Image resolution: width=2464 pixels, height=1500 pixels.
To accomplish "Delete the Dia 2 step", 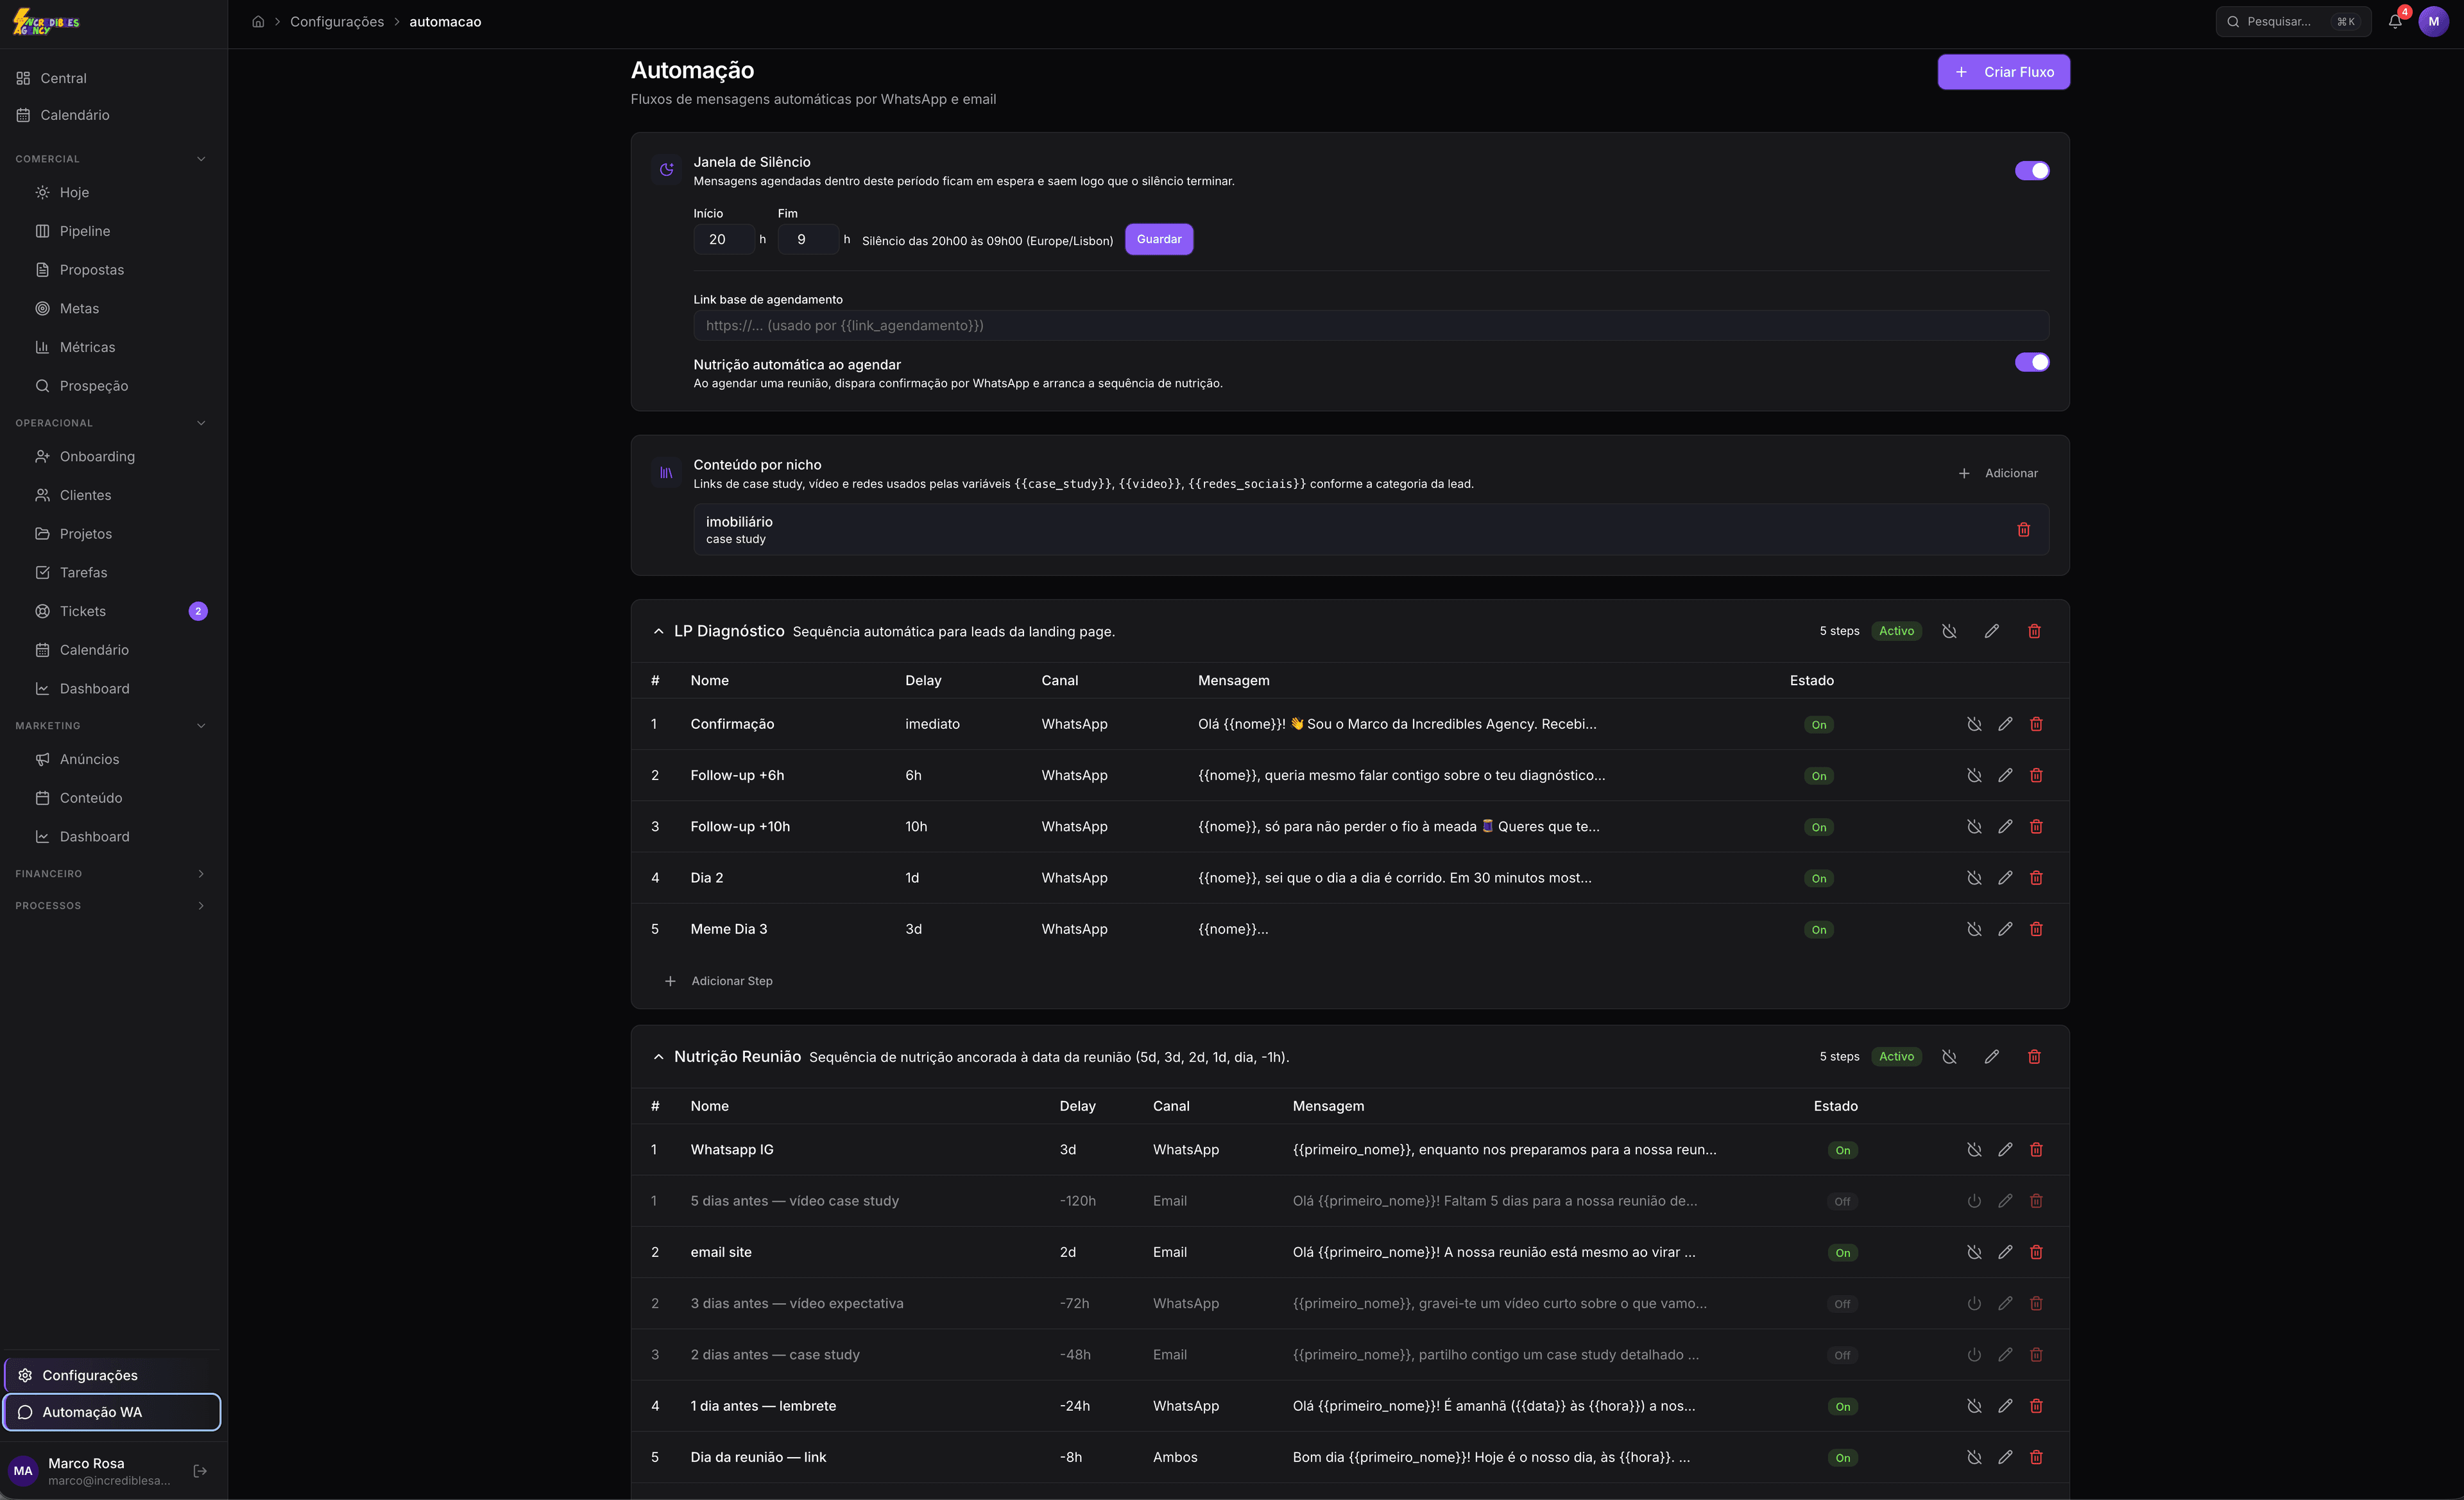I will [x=2036, y=878].
